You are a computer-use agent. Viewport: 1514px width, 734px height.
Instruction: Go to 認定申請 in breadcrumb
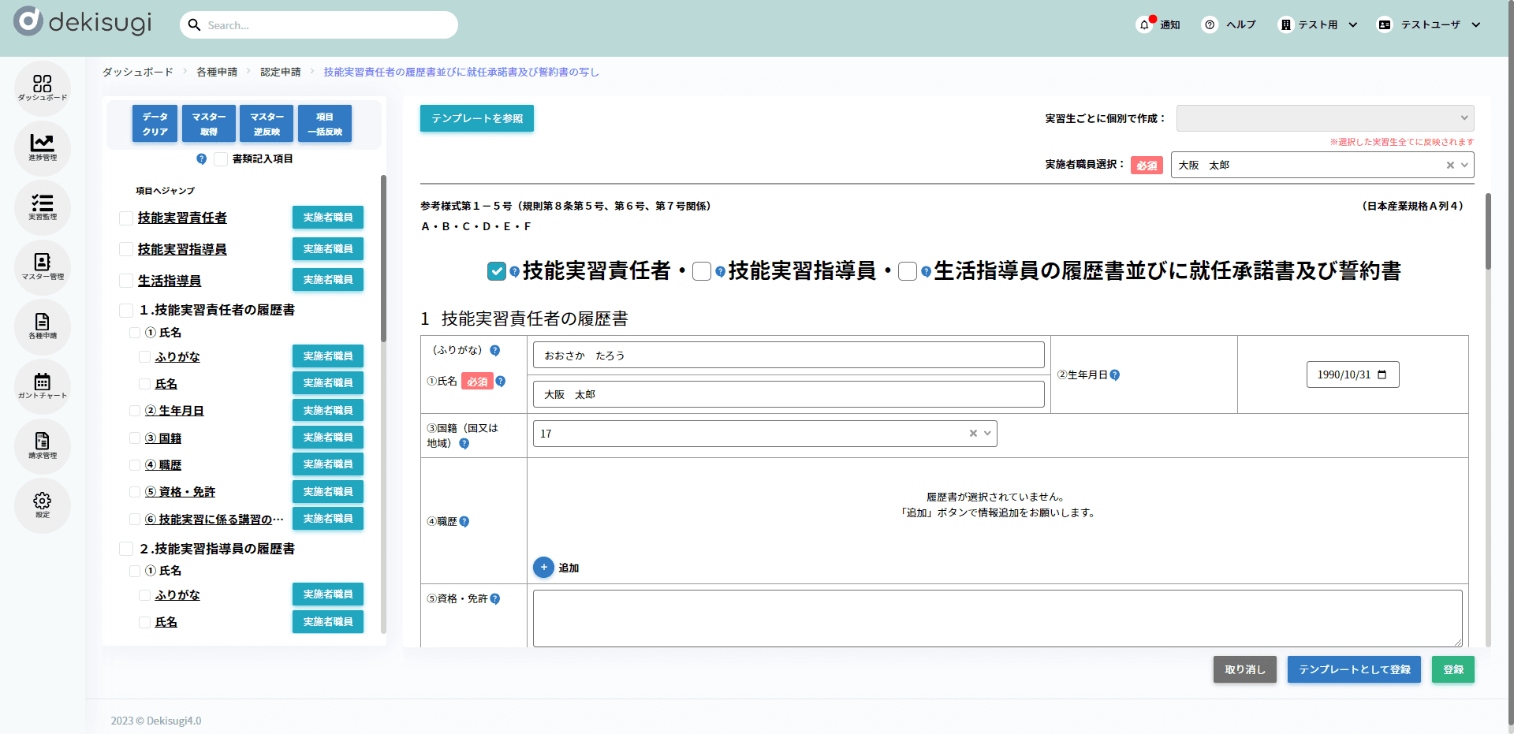(280, 72)
